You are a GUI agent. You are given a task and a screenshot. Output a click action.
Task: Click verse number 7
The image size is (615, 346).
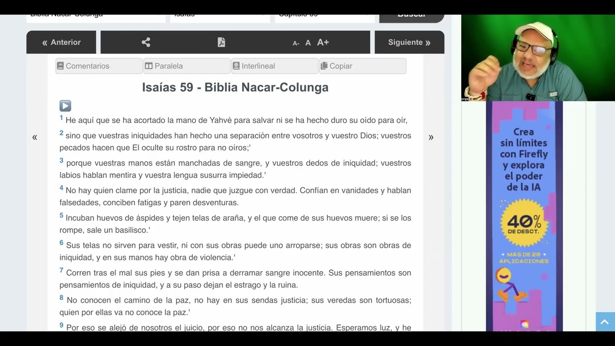tap(61, 270)
